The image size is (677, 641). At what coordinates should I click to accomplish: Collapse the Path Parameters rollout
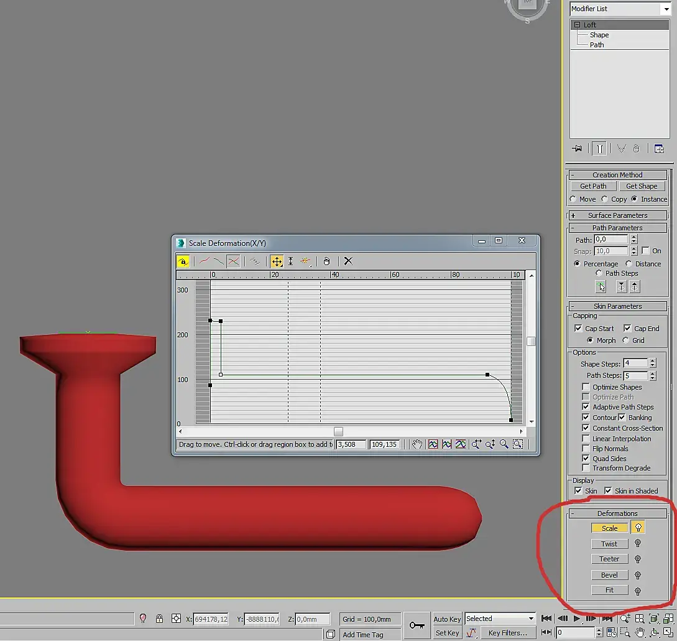(617, 228)
